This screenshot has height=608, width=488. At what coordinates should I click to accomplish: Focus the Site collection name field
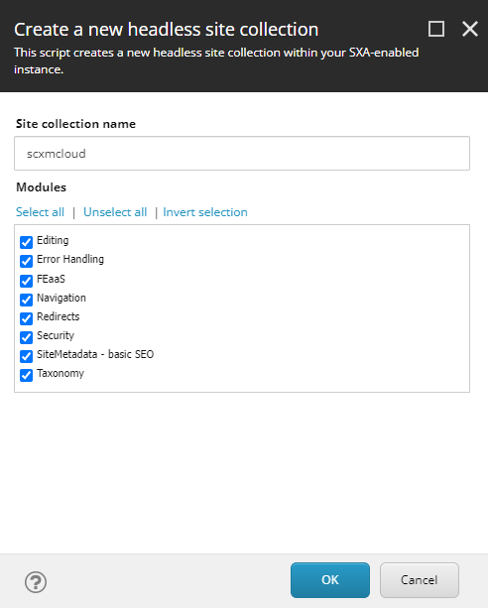242,153
